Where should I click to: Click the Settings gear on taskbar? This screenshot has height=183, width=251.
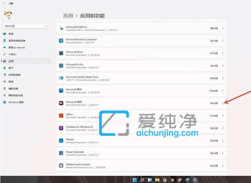click(x=195, y=180)
